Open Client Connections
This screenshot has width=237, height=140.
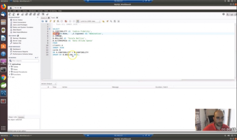[x=19, y=22]
